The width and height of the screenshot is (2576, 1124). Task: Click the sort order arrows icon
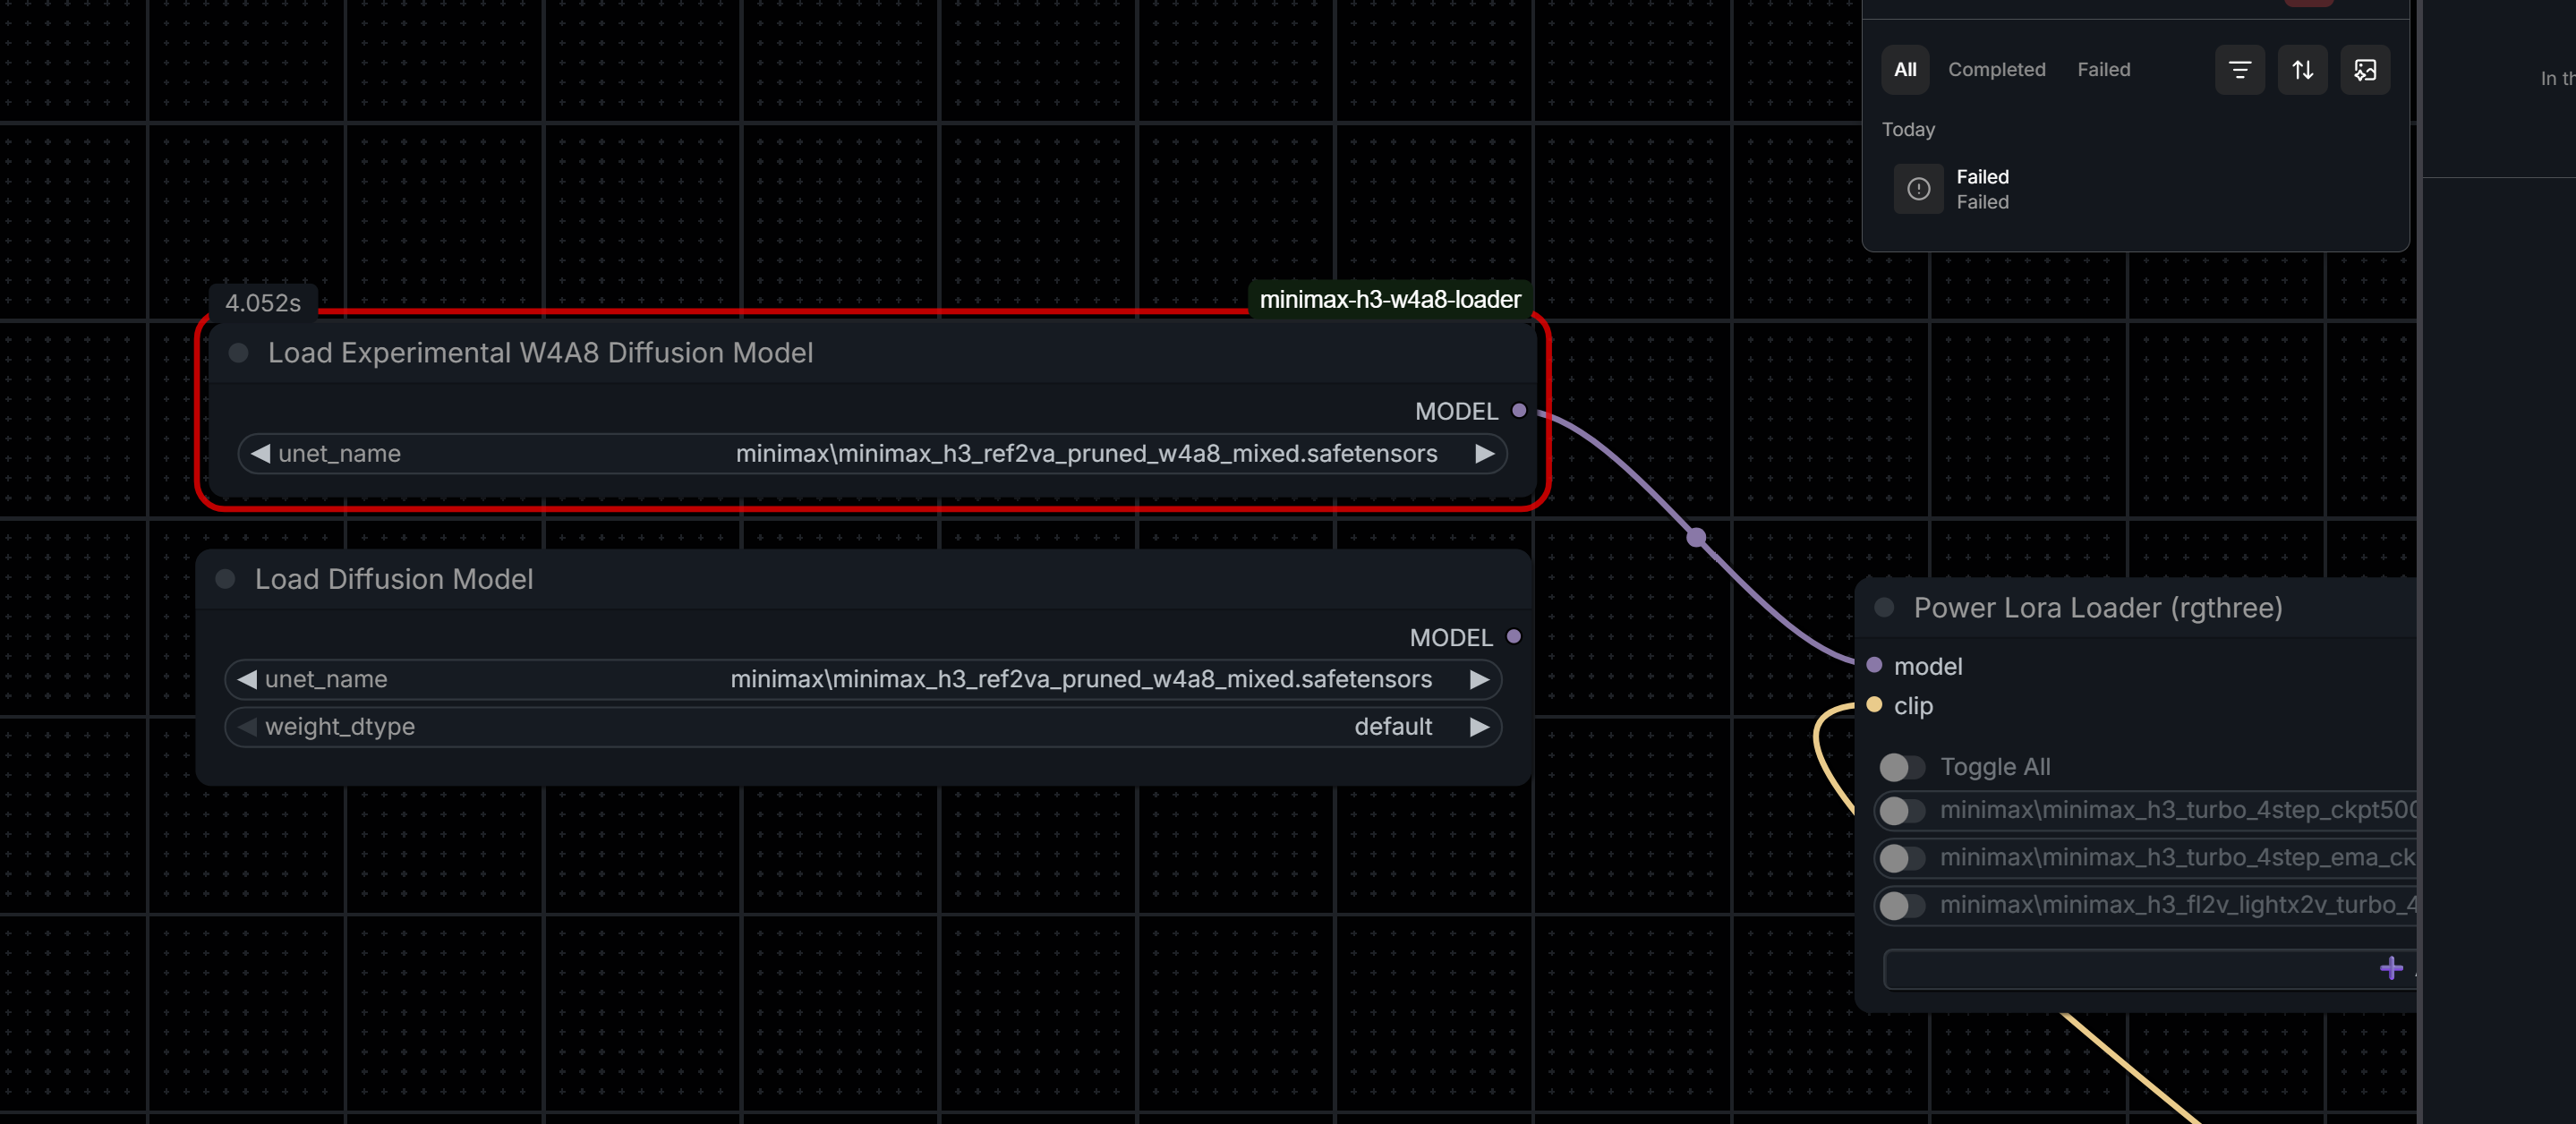pyautogui.click(x=2302, y=70)
